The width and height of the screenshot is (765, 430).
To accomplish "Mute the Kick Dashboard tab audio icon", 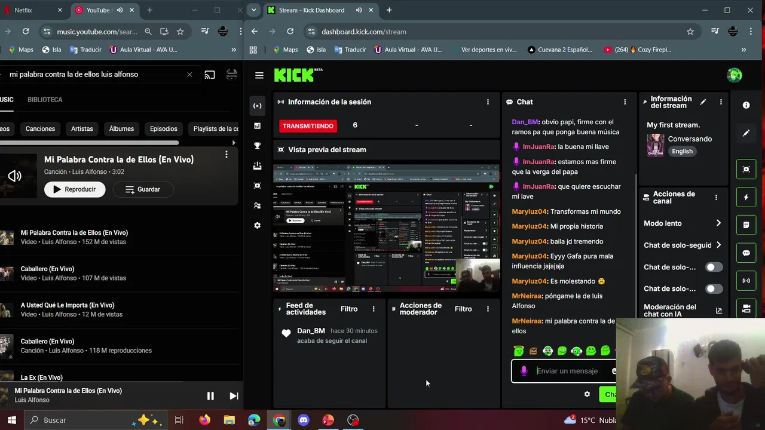I will click(359, 10).
